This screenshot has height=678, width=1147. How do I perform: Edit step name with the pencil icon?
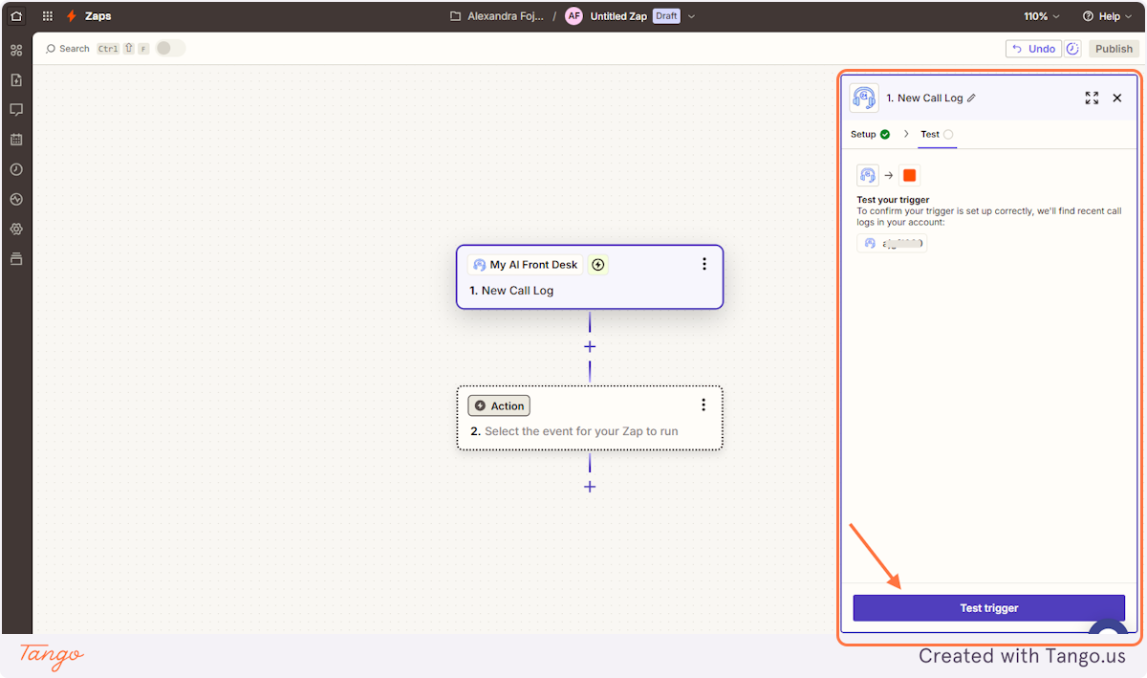click(x=972, y=98)
